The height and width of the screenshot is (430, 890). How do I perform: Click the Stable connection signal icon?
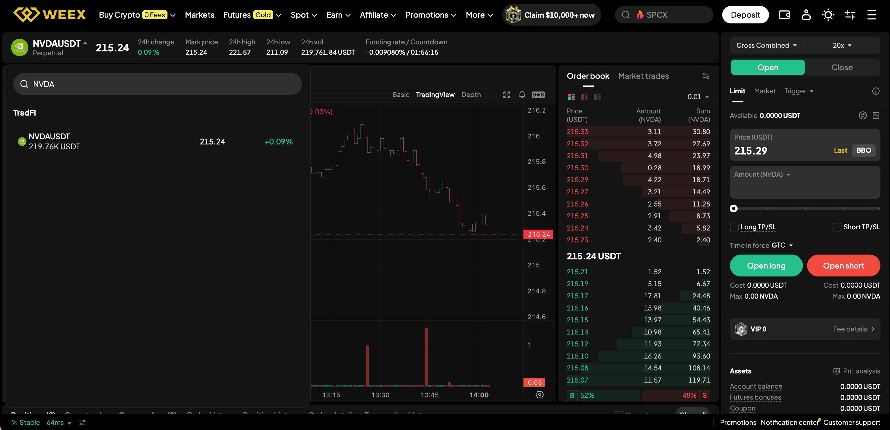pos(14,422)
